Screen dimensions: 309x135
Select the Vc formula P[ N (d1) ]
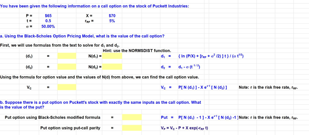[202, 87]
